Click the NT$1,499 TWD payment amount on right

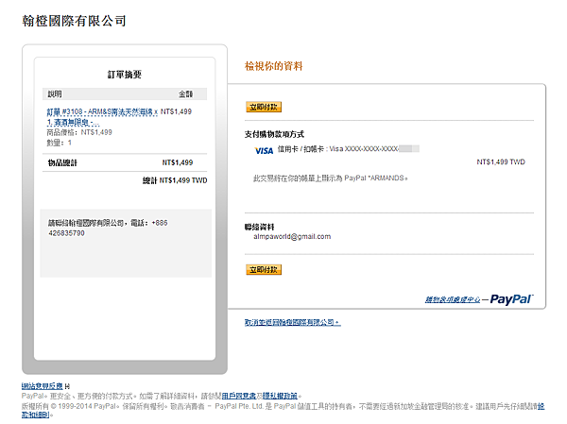coord(501,161)
